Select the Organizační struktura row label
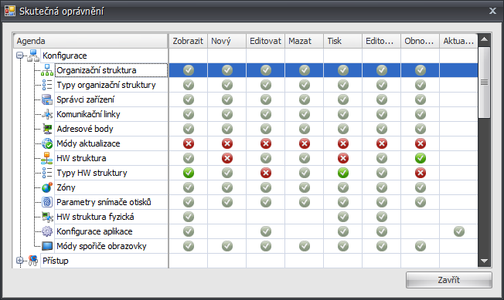Image resolution: width=504 pixels, height=300 pixels. pos(97,70)
